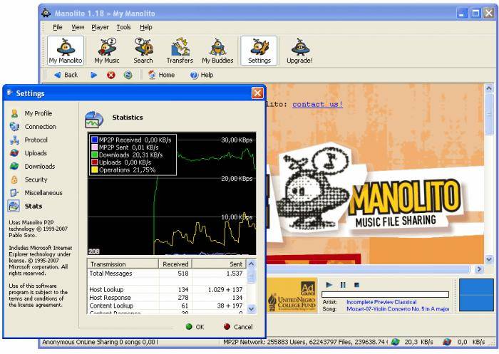Open the Help menu
The height and width of the screenshot is (354, 499).
click(x=145, y=27)
